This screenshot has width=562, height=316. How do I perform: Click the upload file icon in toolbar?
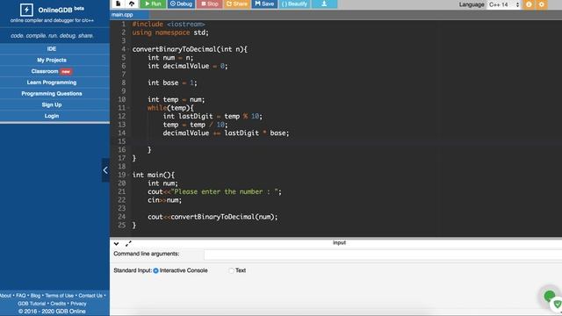[132, 4]
